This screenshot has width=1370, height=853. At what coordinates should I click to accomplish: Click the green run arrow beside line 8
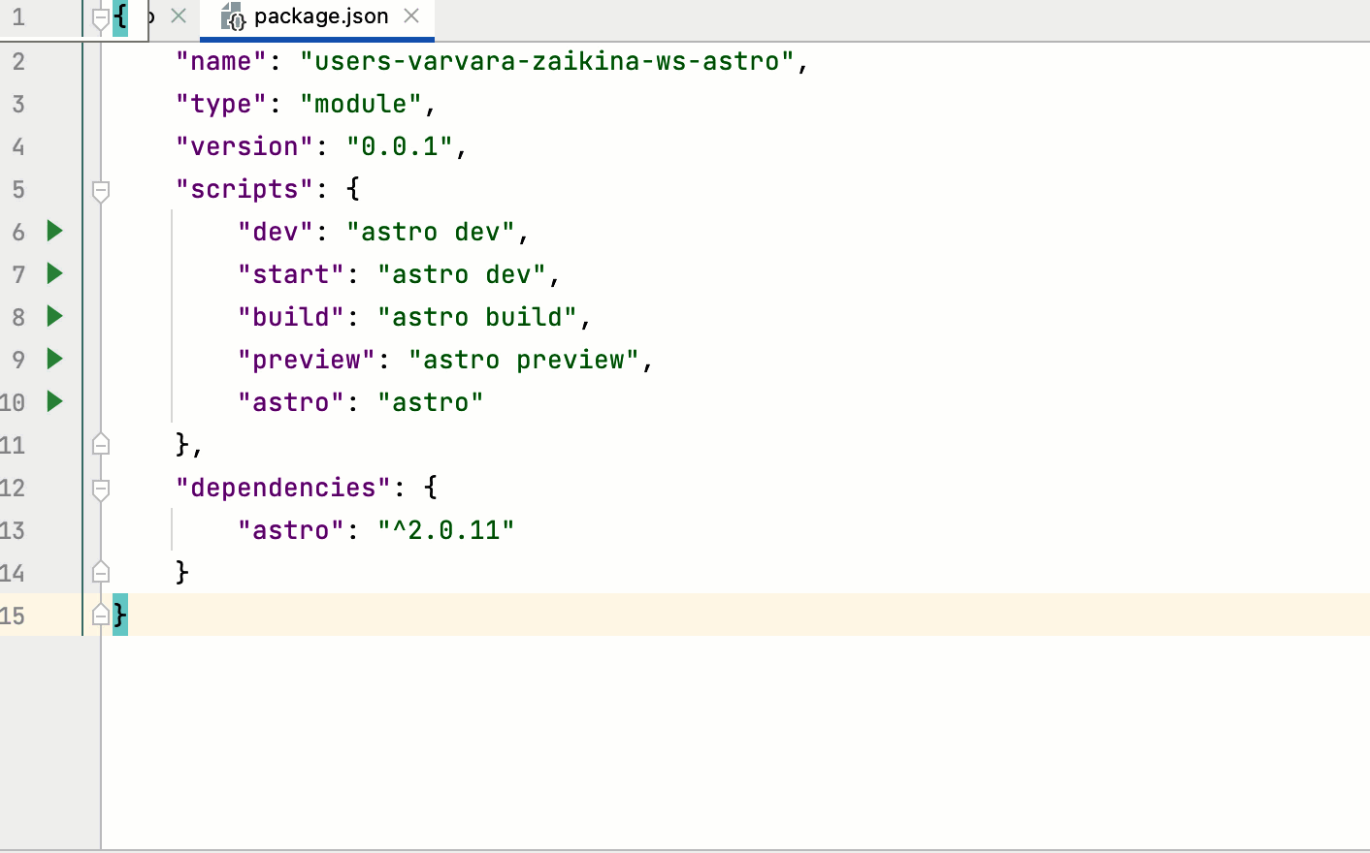[x=55, y=316]
